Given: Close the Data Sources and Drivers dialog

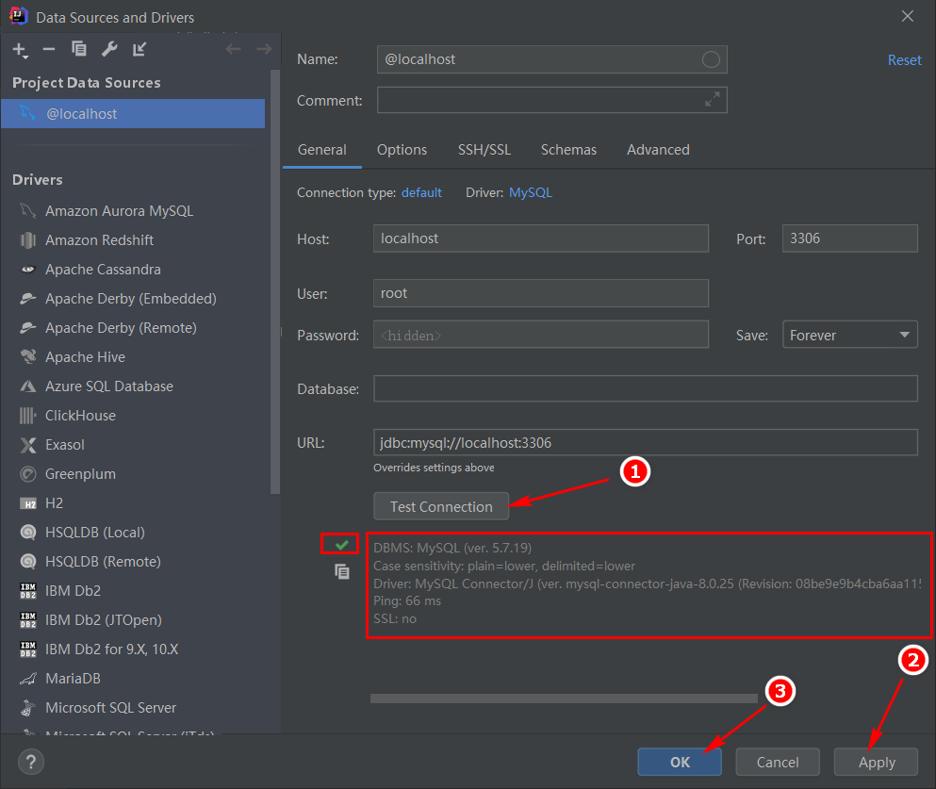Looking at the screenshot, I should coord(908,17).
